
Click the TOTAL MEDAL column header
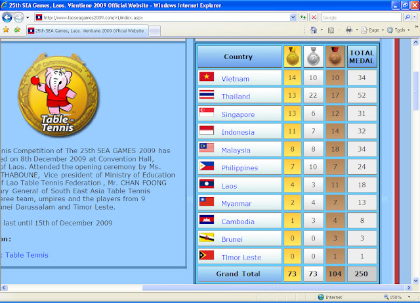(x=362, y=57)
